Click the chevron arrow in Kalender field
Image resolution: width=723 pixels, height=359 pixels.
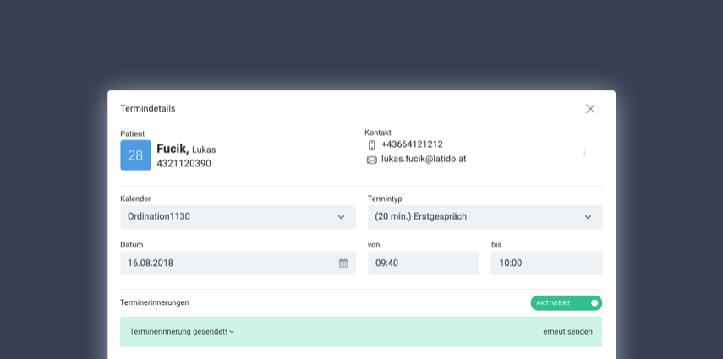[x=342, y=217]
